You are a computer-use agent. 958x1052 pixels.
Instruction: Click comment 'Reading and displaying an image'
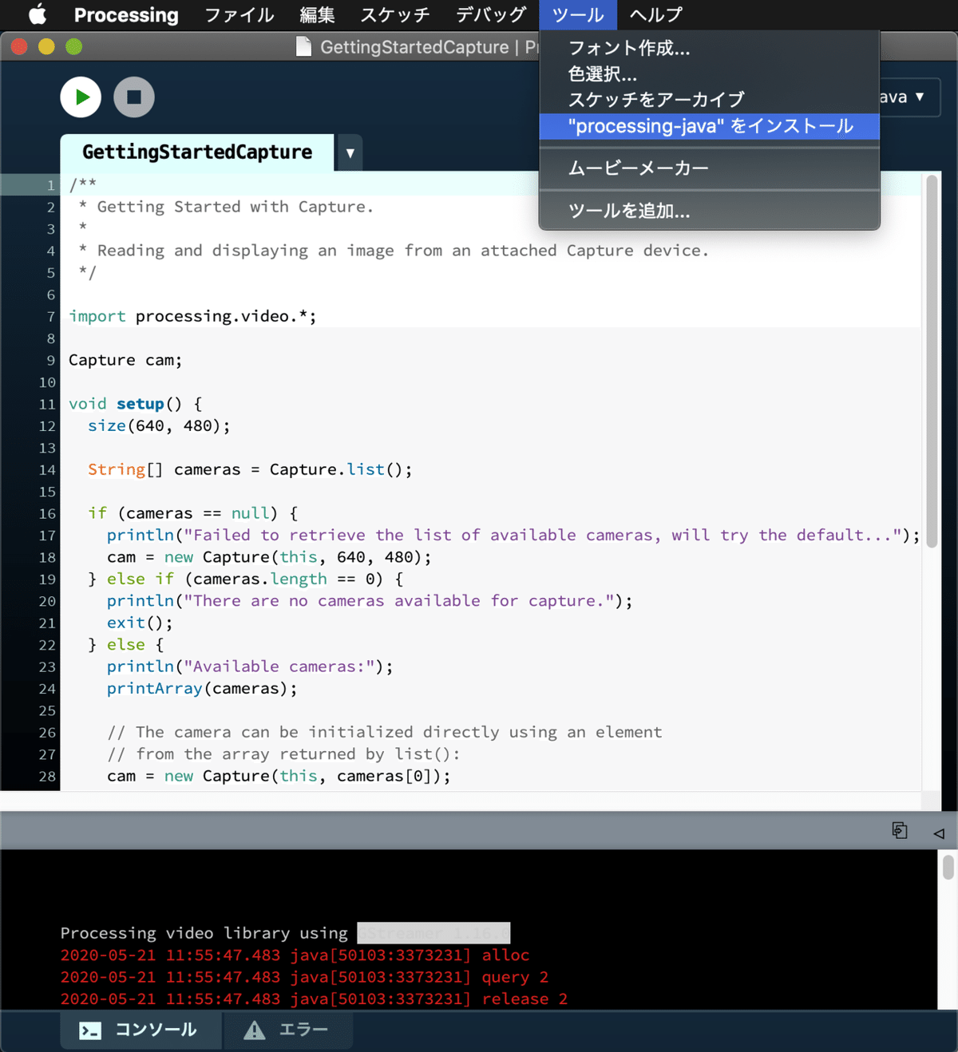point(394,251)
